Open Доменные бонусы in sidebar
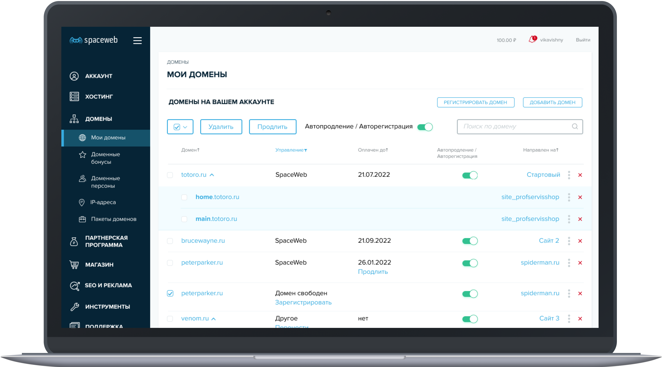 pos(105,158)
